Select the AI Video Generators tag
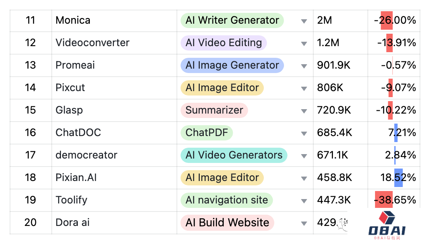This screenshot has width=430, height=244. tap(234, 155)
